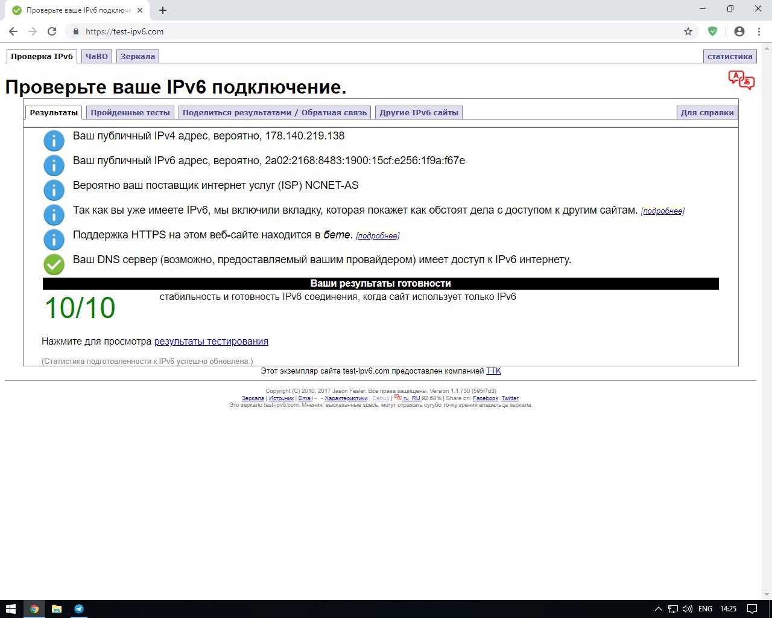This screenshot has width=772, height=618.
Task: Open a new browser tab with plus
Action: click(163, 10)
